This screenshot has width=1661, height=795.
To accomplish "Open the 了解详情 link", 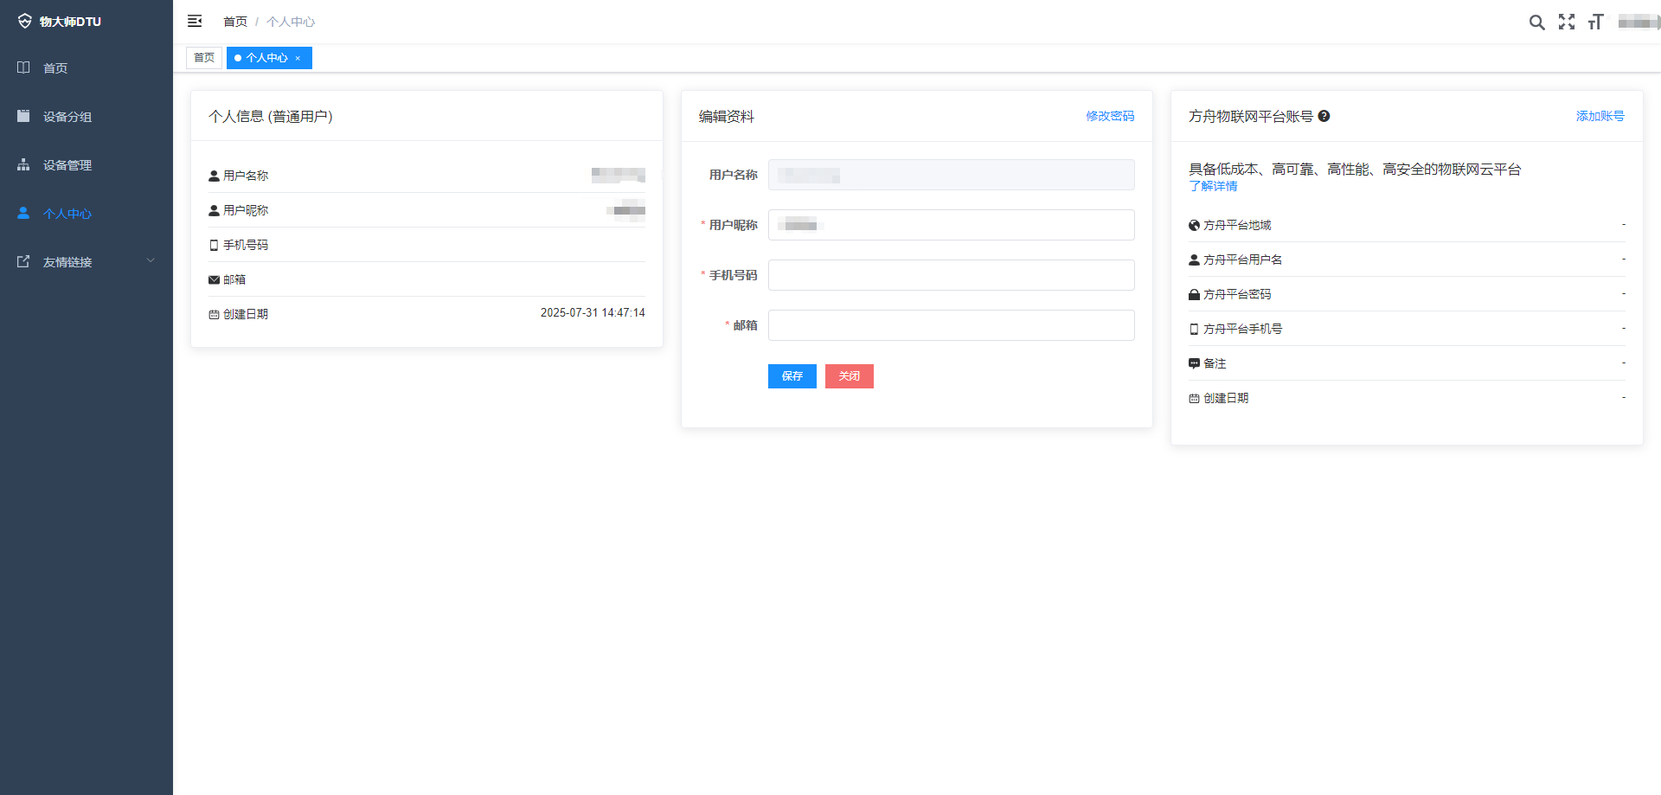I will click(x=1213, y=186).
